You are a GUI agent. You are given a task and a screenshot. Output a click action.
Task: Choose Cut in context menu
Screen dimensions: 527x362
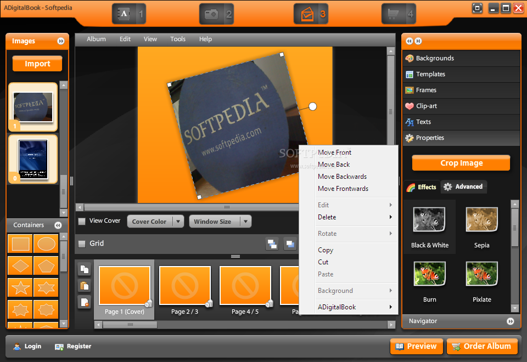click(349, 262)
